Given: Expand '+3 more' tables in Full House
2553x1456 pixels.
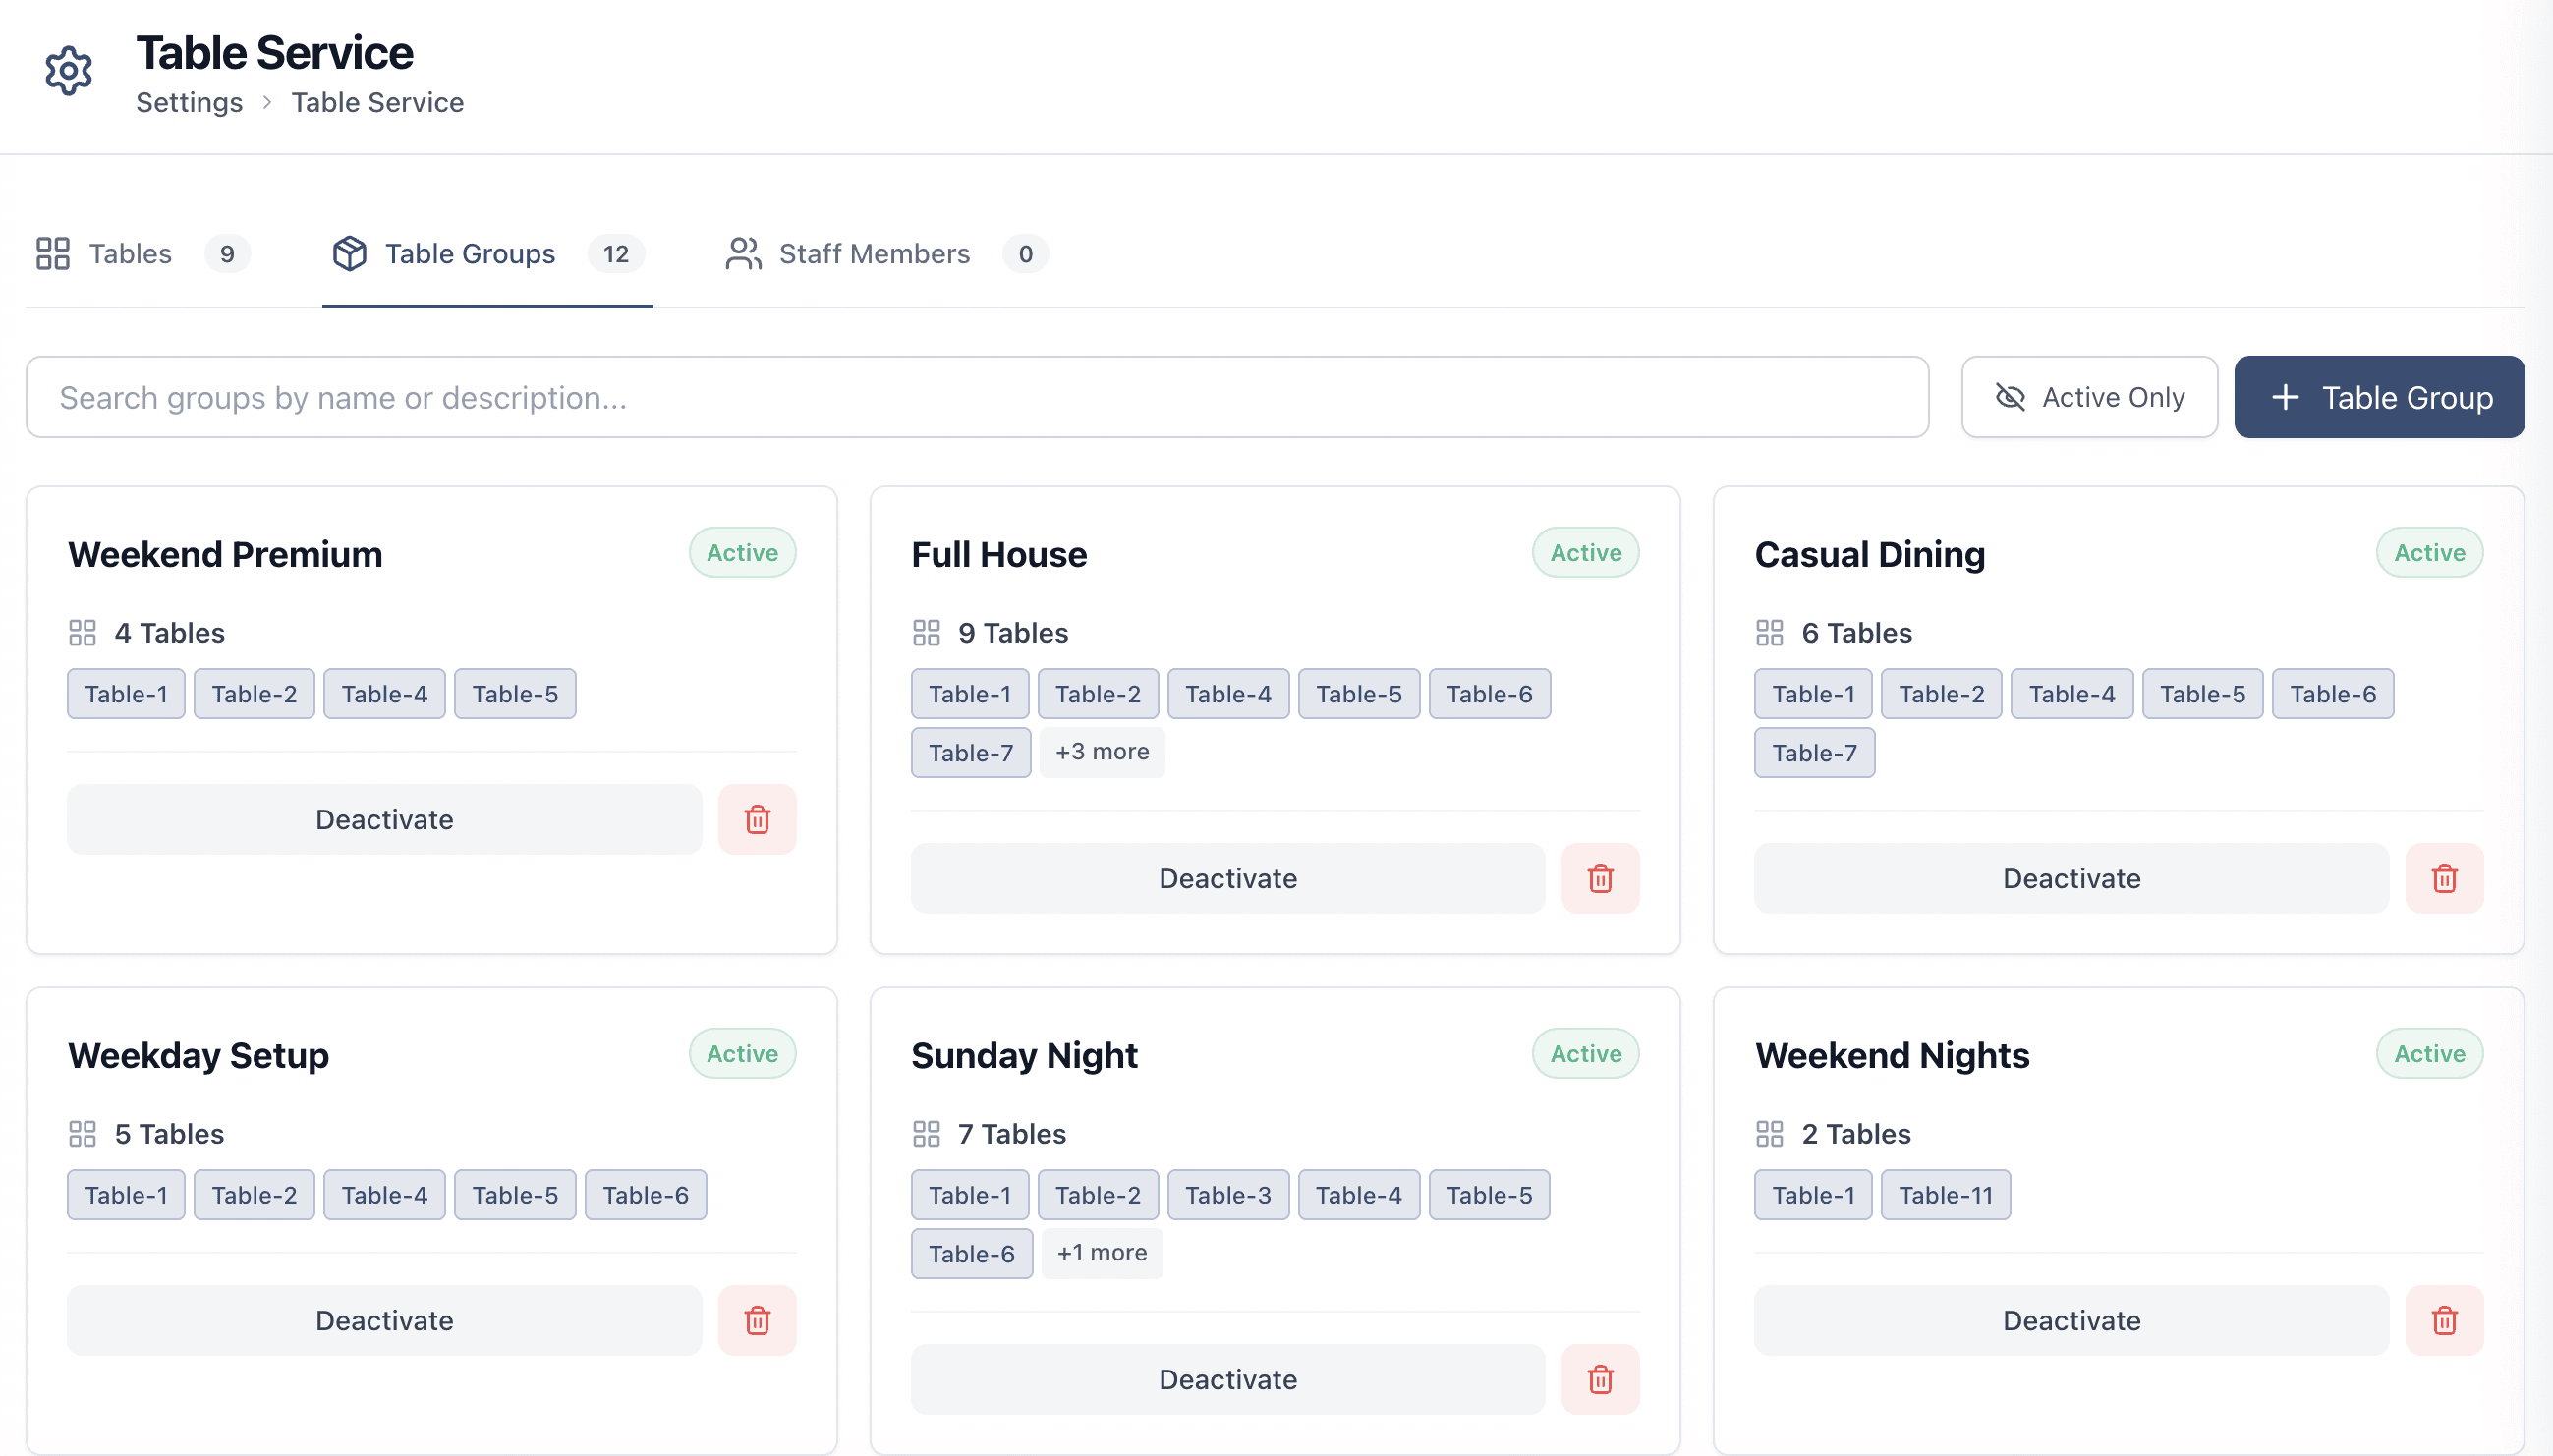Looking at the screenshot, I should click(x=1102, y=752).
